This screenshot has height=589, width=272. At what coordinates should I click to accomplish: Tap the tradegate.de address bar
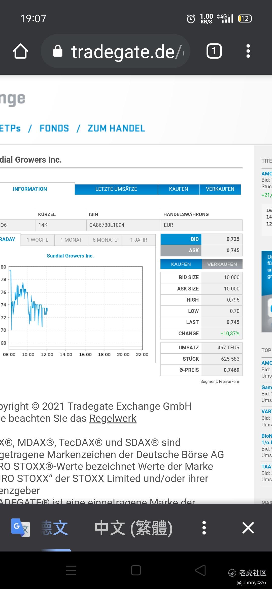tap(115, 51)
